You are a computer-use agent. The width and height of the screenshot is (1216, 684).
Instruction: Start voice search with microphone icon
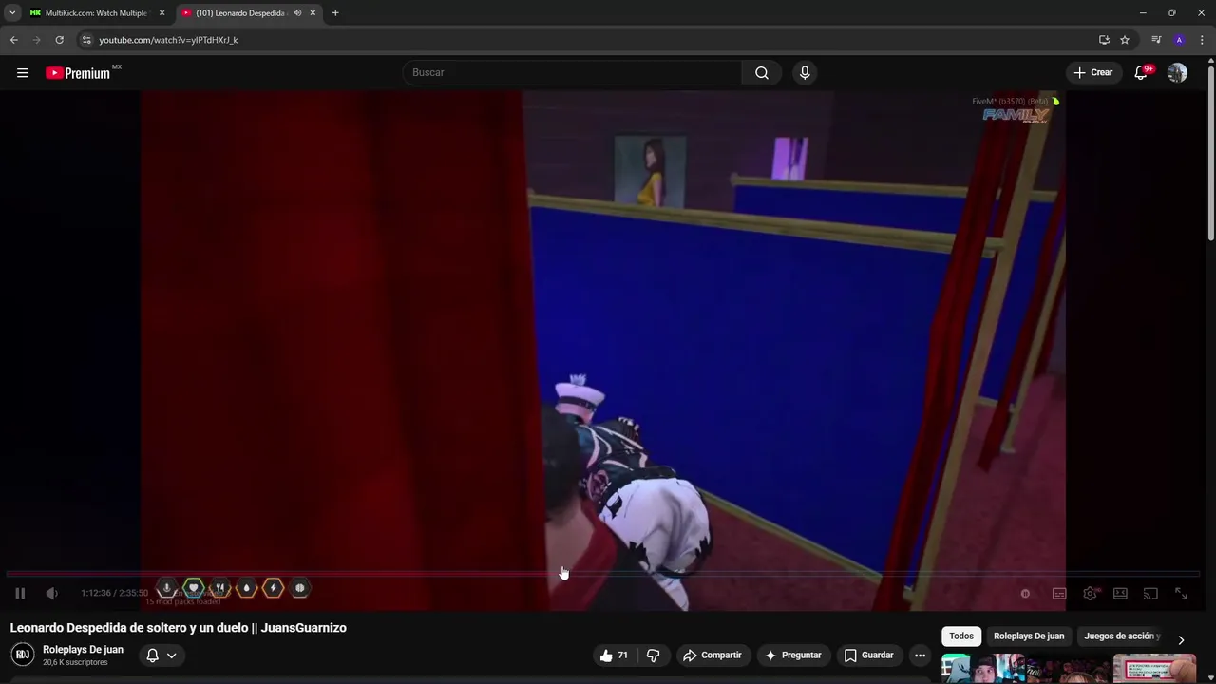point(805,73)
